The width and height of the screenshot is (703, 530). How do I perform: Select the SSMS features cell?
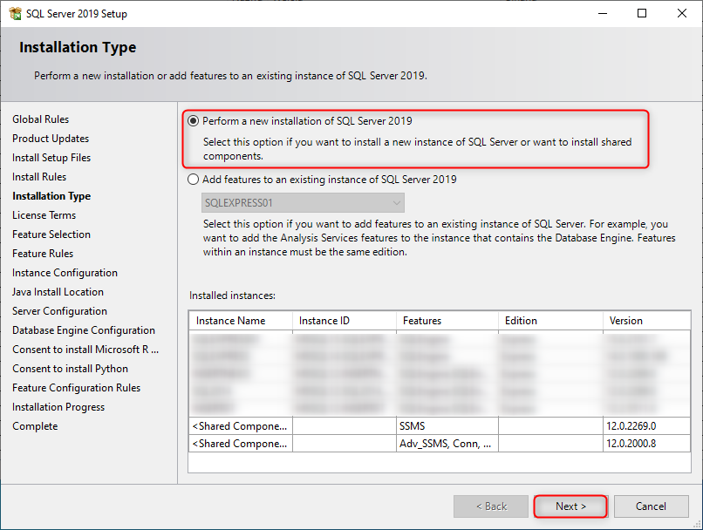point(447,426)
